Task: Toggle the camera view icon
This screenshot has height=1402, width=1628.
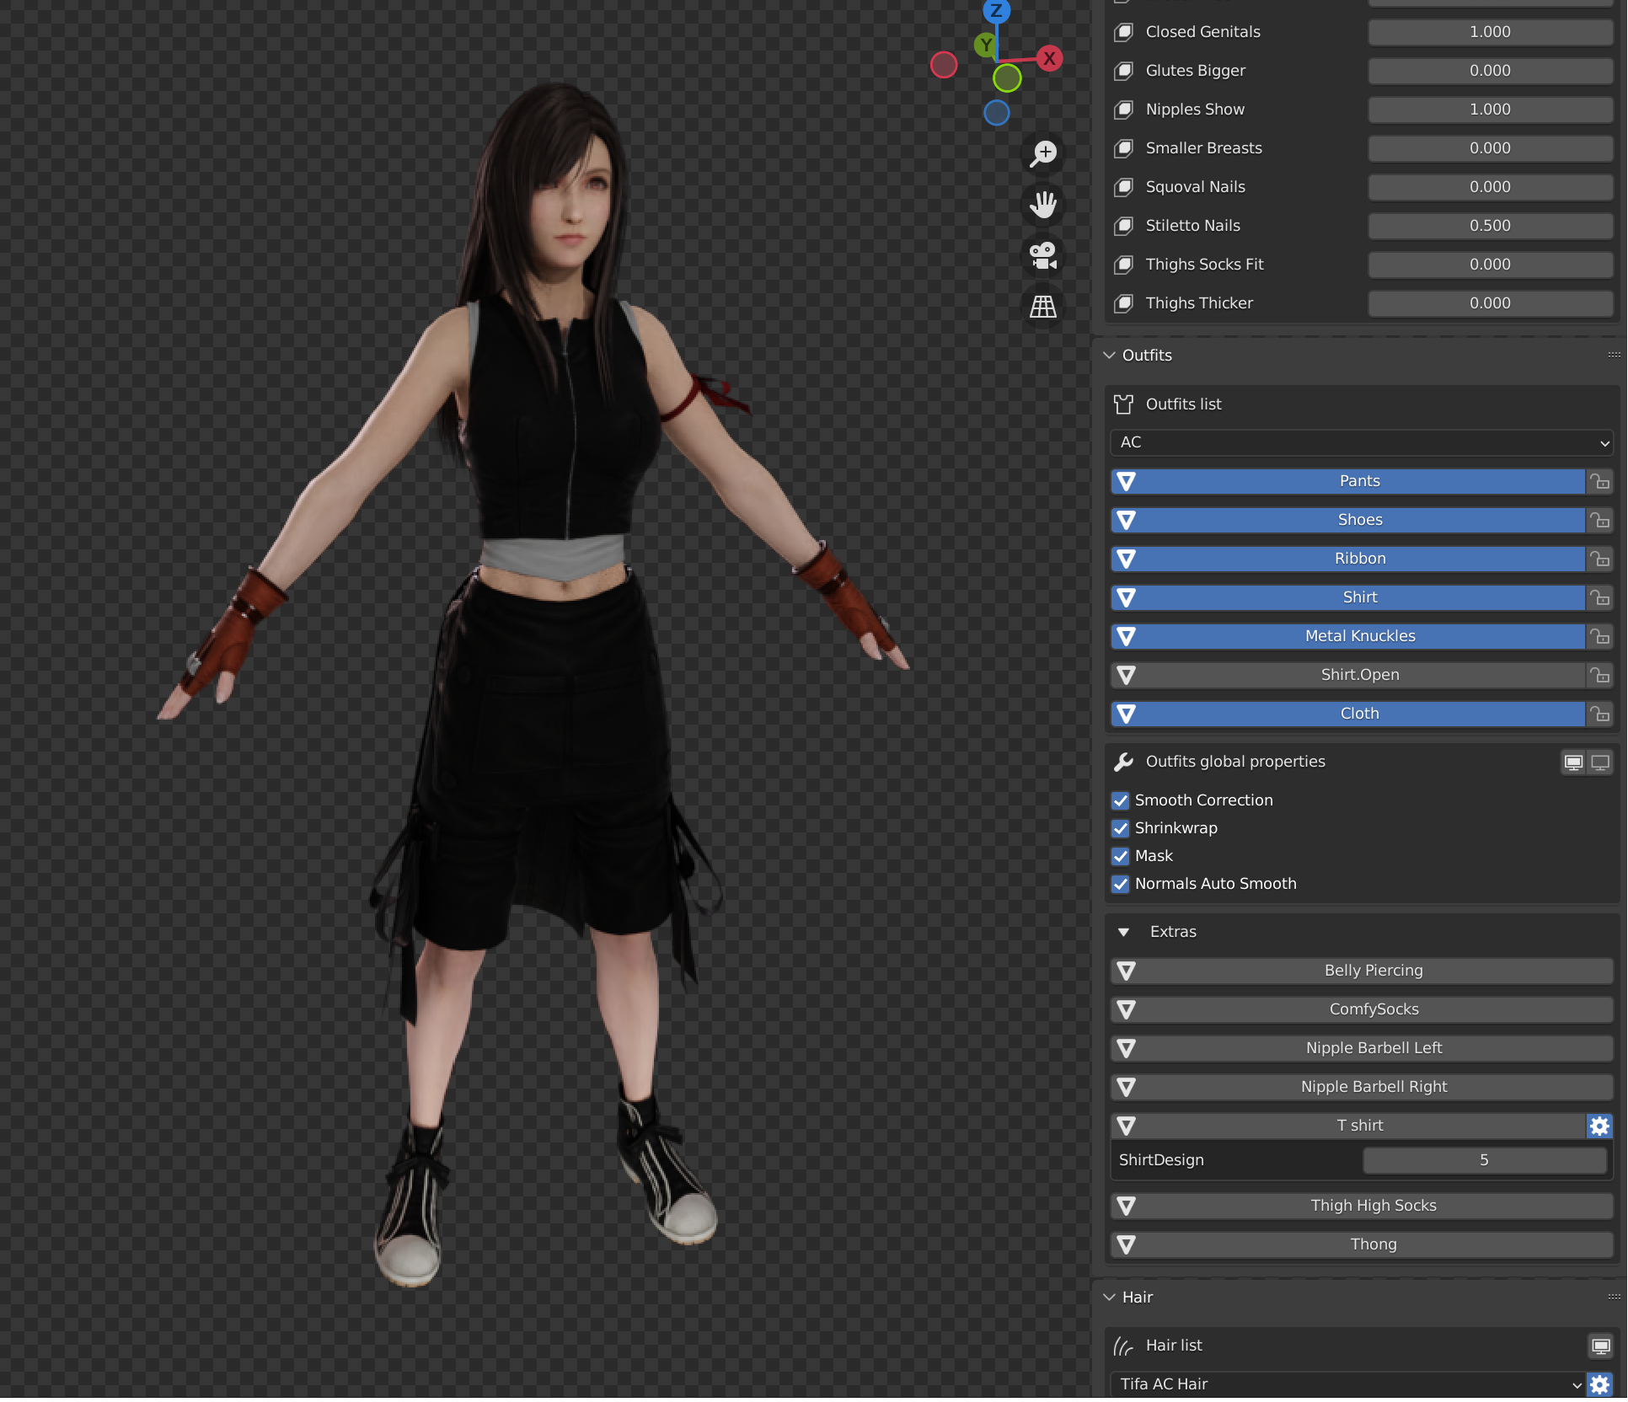Action: tap(1043, 255)
